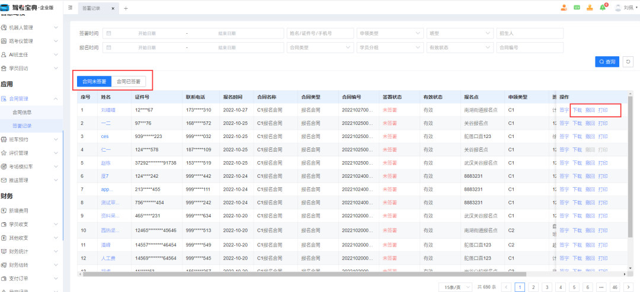The image size is (640, 292).
Task: Click the 合同管理 sidebar icon
Action: (x=4, y=99)
